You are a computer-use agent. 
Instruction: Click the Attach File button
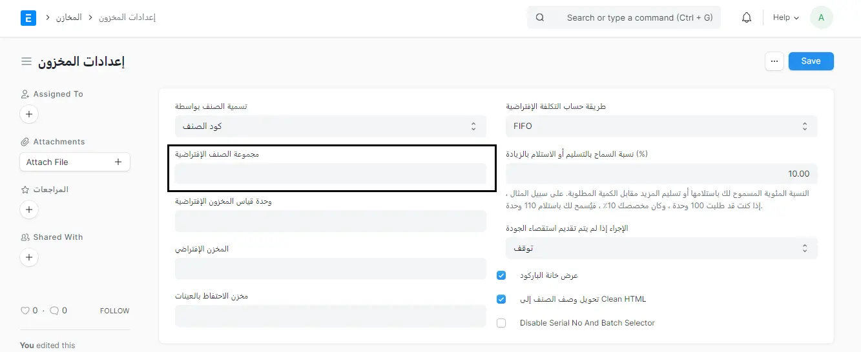point(75,162)
